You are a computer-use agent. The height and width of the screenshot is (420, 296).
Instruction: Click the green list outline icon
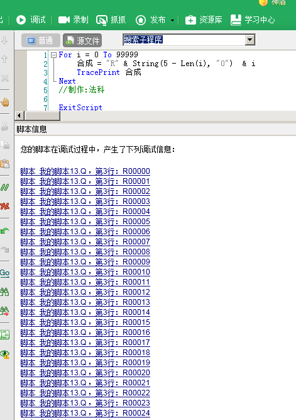pyautogui.click(x=5, y=334)
